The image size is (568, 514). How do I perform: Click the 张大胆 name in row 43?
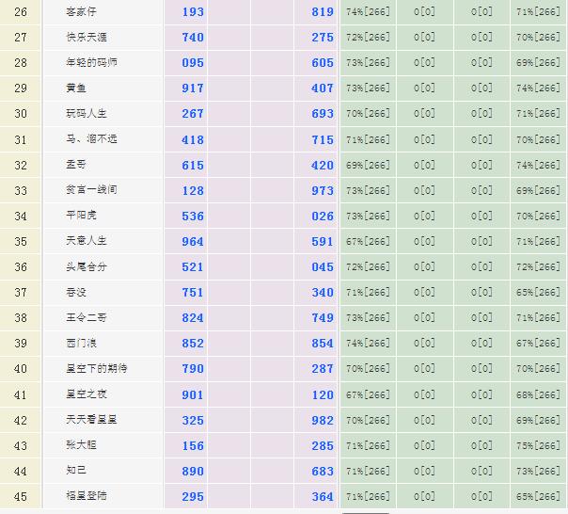point(80,444)
